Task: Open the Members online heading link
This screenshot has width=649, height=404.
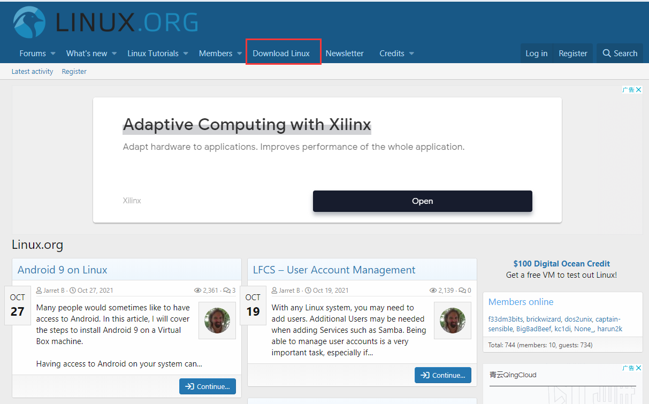Action: [521, 302]
